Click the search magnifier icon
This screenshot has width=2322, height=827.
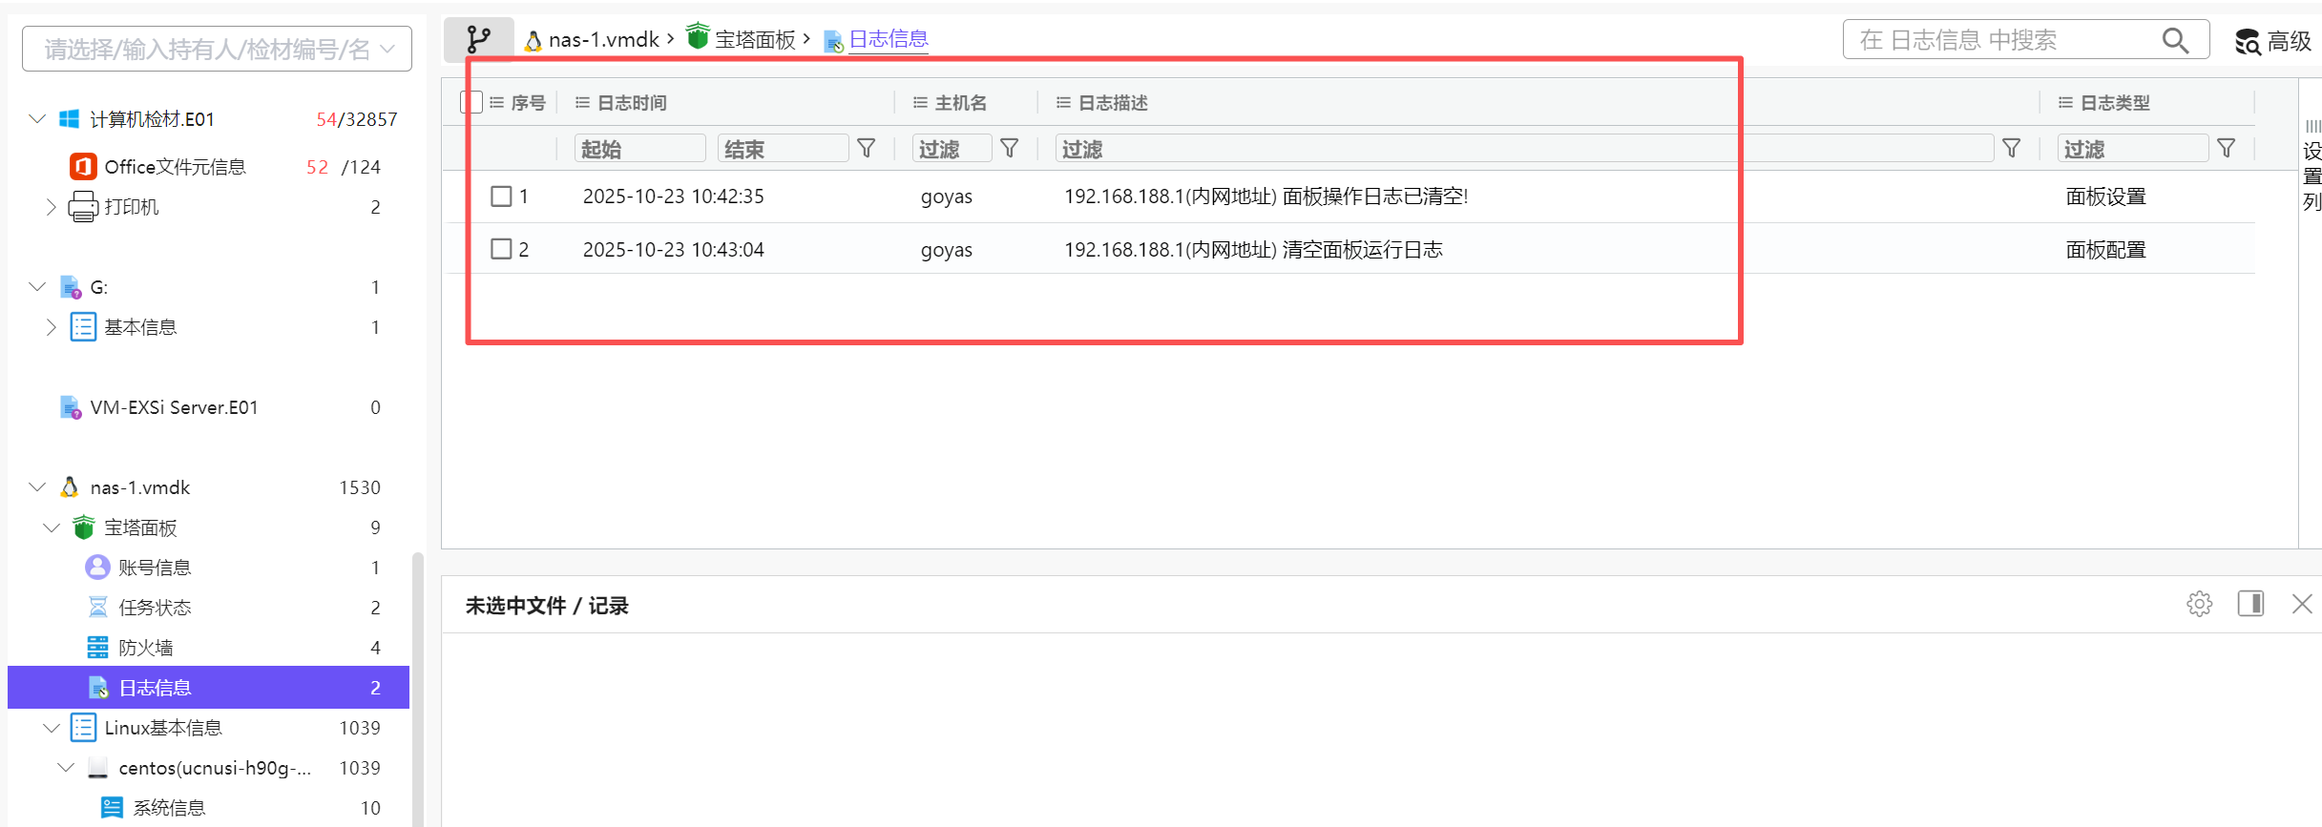point(2175,40)
